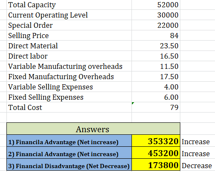Select the value 30000 cell

(156, 15)
